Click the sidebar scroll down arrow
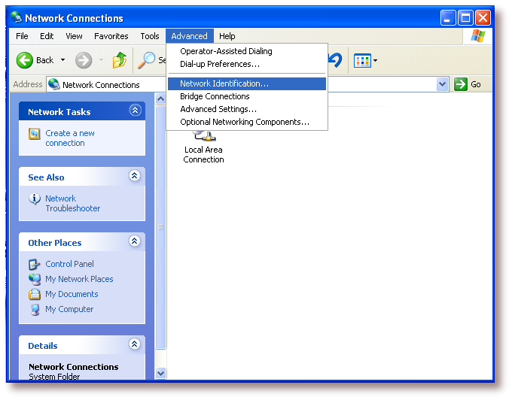 click(x=160, y=372)
